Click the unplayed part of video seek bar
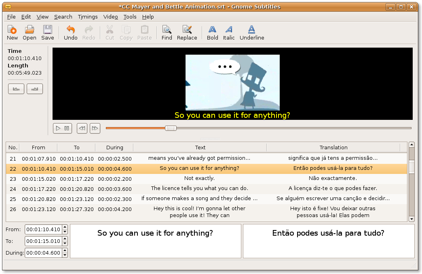Screen dimensions: 422x274 point(293,128)
